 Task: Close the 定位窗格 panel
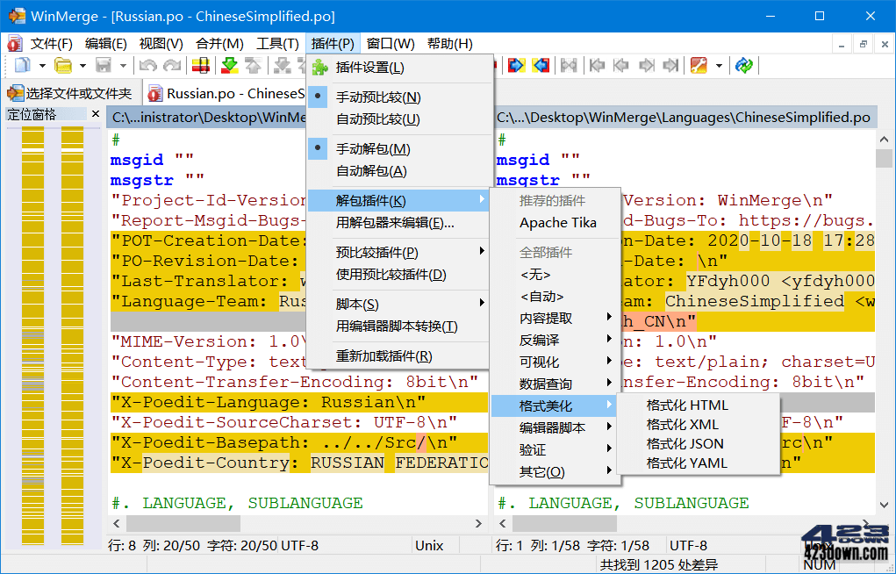(96, 112)
